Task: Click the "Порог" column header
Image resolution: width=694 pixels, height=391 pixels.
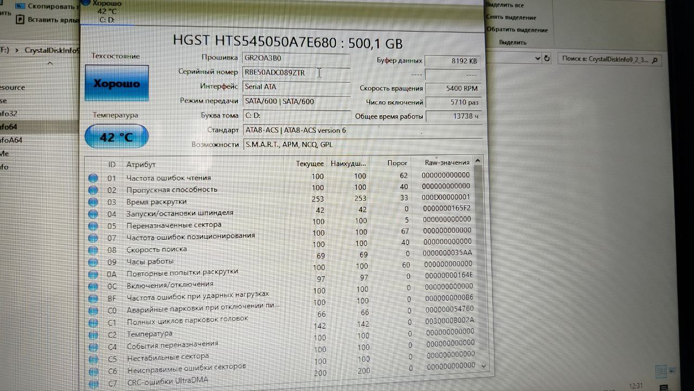Action: click(x=397, y=162)
